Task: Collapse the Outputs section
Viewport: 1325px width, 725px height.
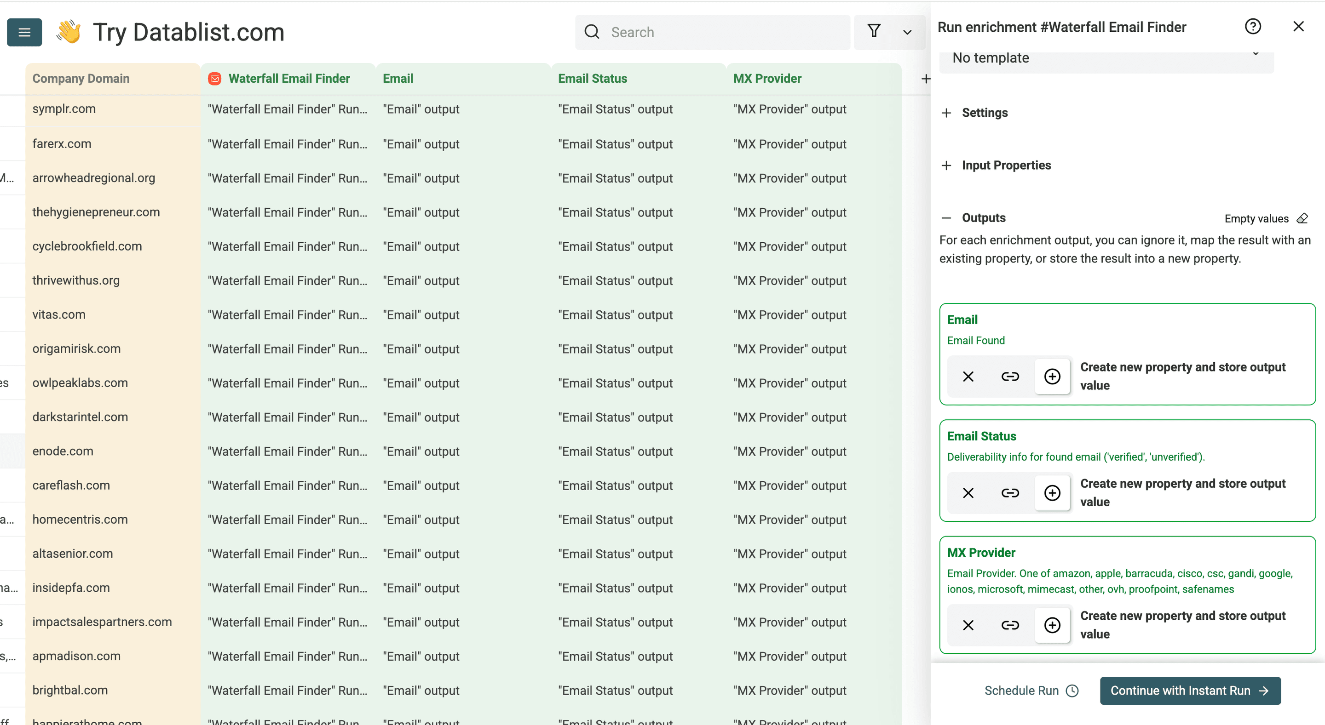Action: pyautogui.click(x=974, y=218)
